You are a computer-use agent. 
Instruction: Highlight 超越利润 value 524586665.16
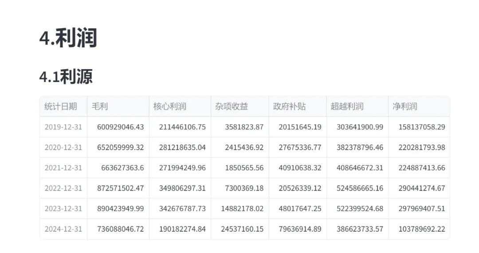pyautogui.click(x=357, y=188)
